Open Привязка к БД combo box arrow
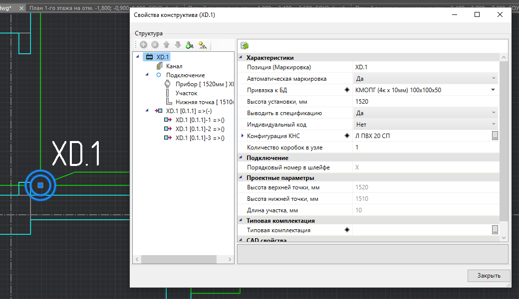This screenshot has height=299, width=519. coord(493,90)
